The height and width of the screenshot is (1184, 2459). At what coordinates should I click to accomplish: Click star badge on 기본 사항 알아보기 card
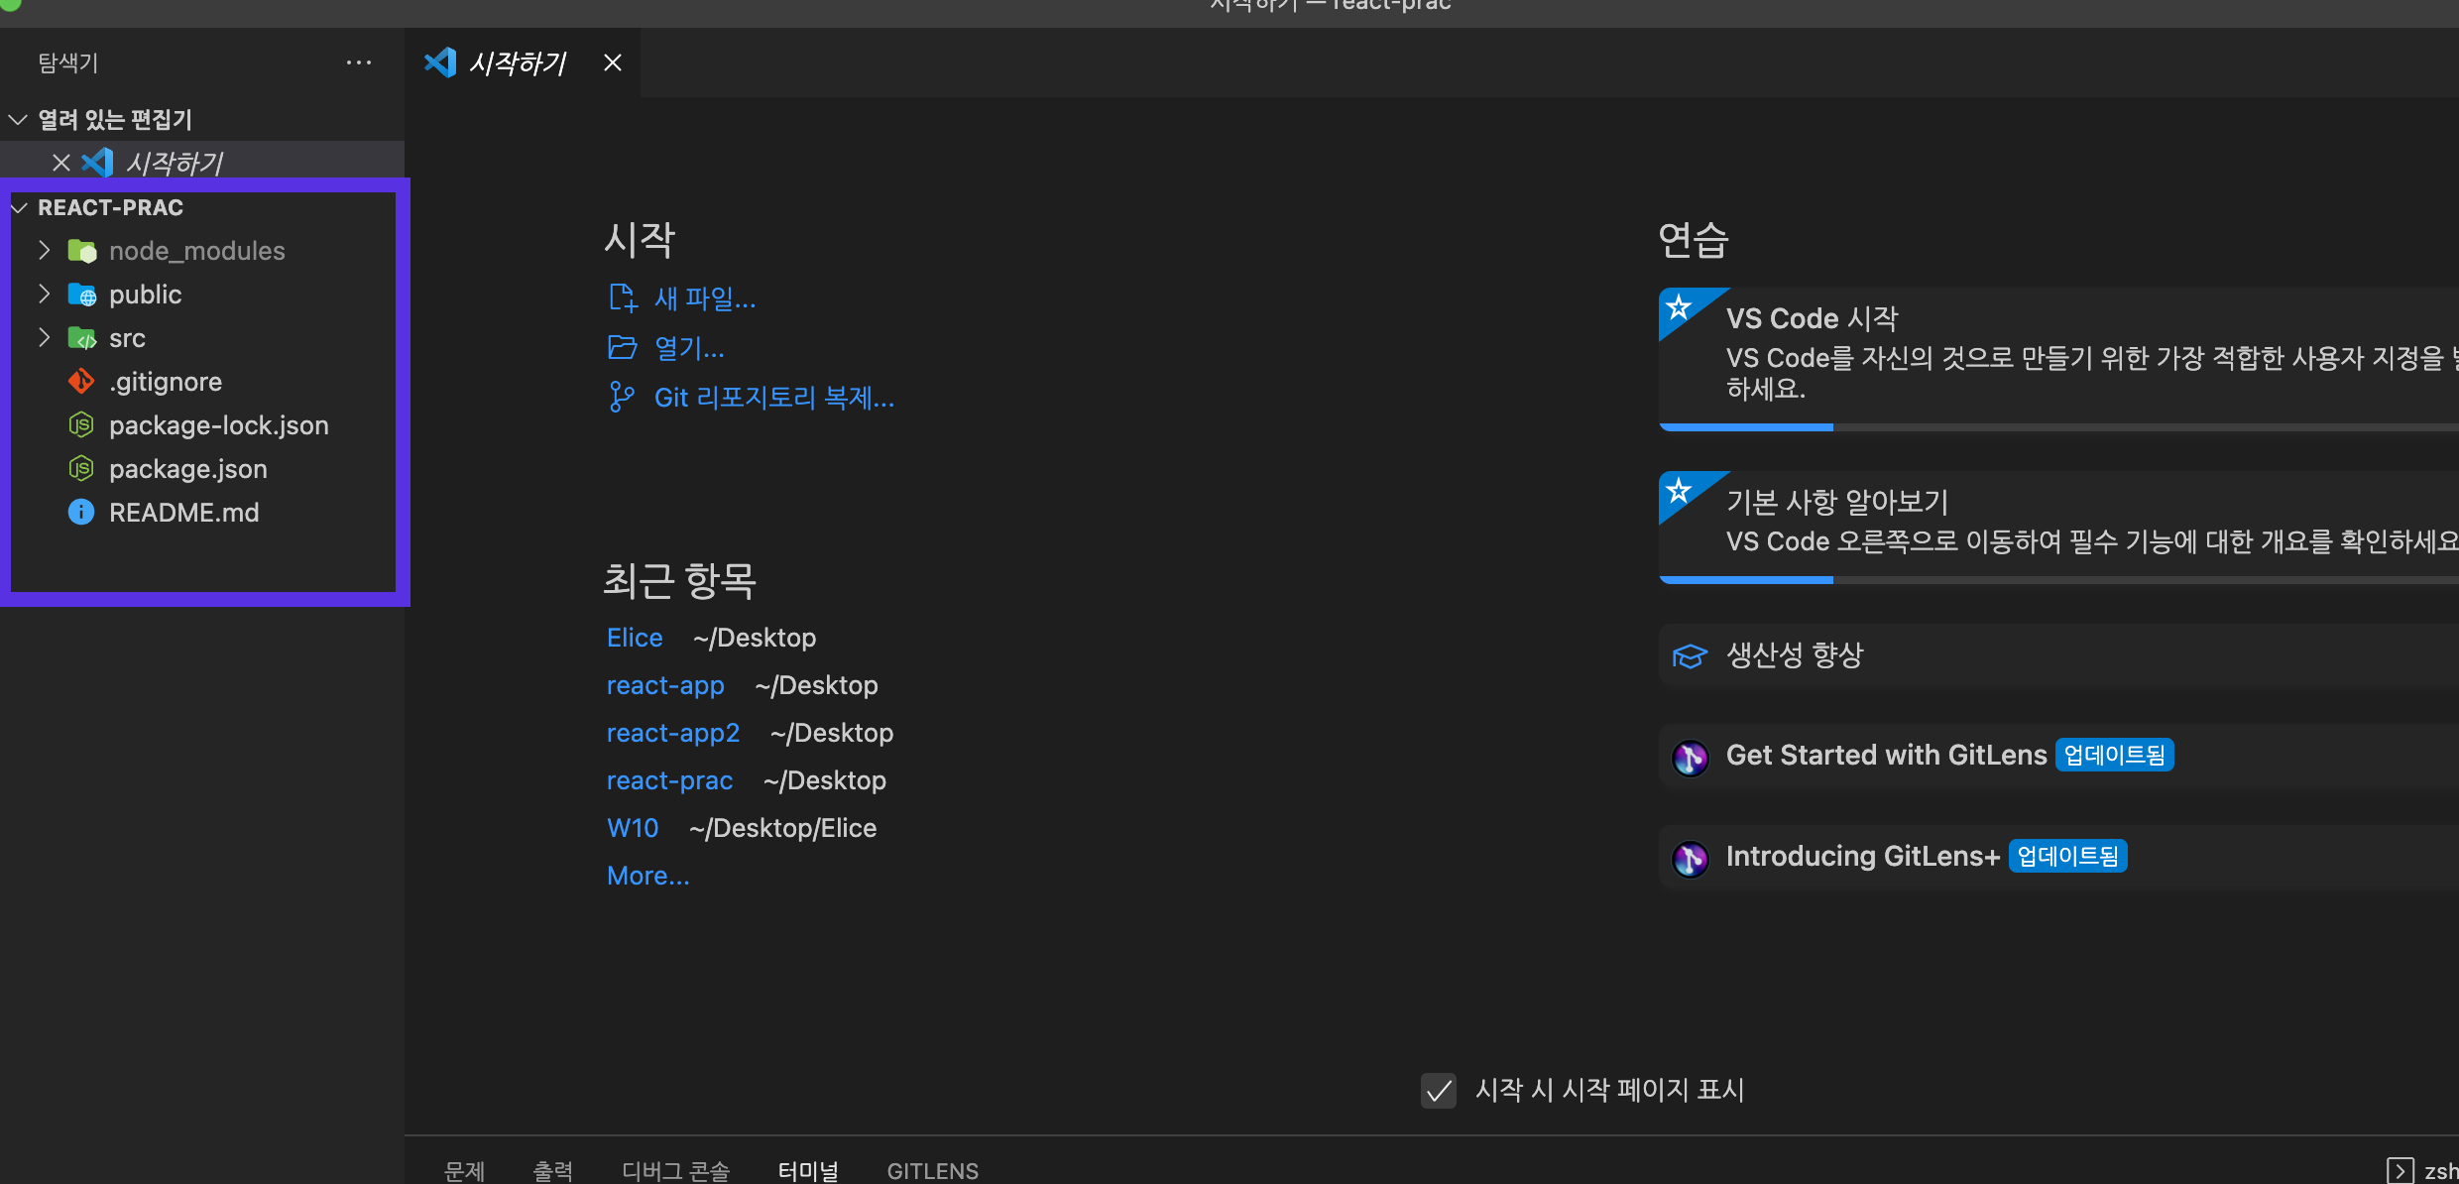coord(1680,491)
